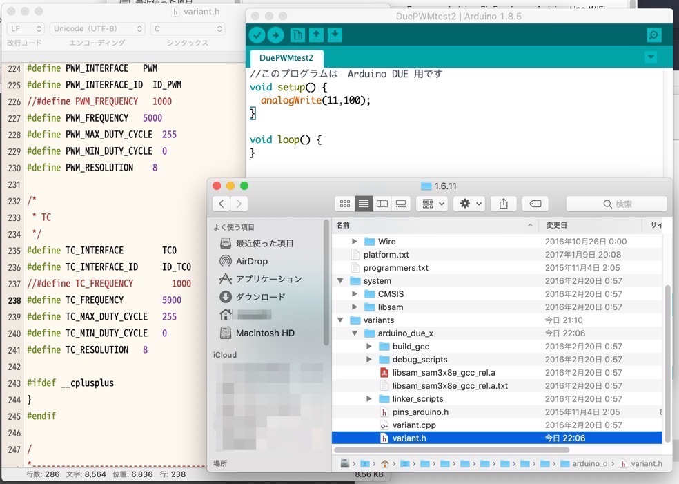
Task: Switch Finder to column view
Action: click(x=382, y=204)
